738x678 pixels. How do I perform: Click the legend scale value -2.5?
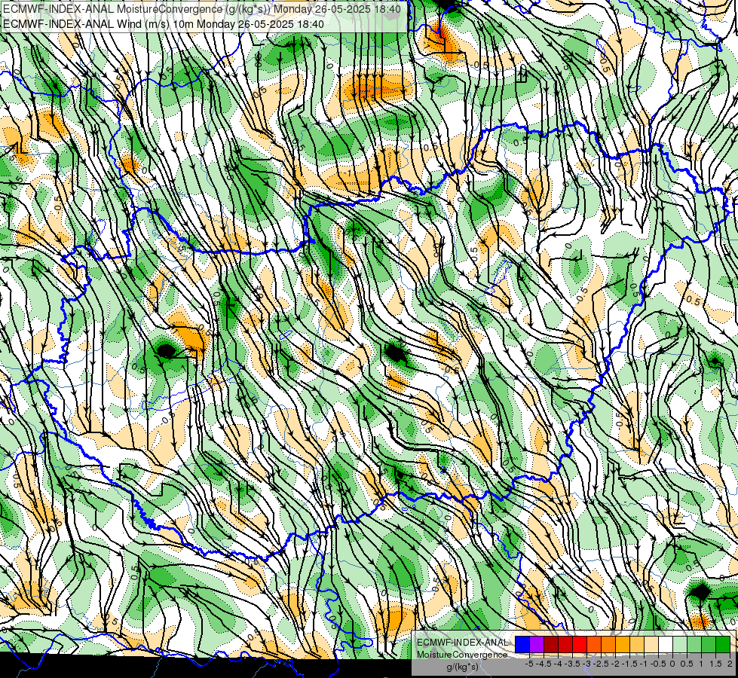601,664
